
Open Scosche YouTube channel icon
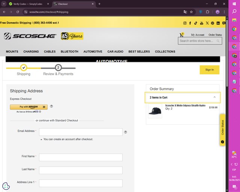202,23
